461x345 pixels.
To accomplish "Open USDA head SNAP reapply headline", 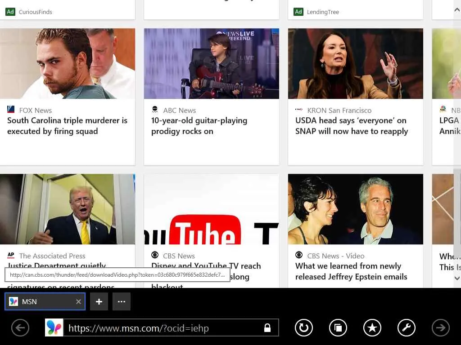I will tap(352, 126).
